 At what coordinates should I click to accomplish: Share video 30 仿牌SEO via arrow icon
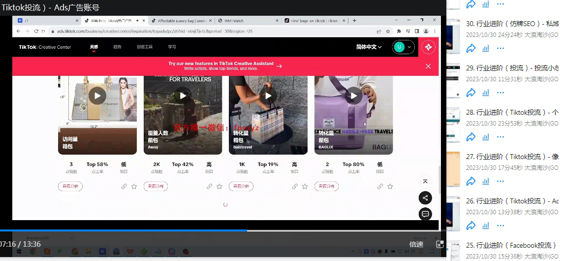coord(470,48)
